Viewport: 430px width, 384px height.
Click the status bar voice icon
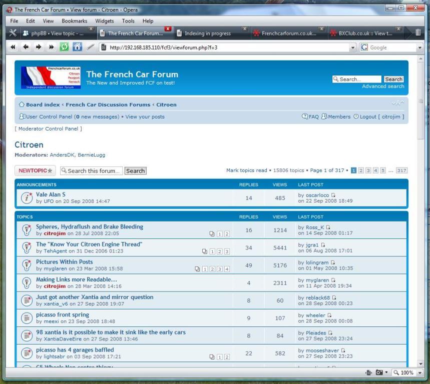[x=368, y=372]
